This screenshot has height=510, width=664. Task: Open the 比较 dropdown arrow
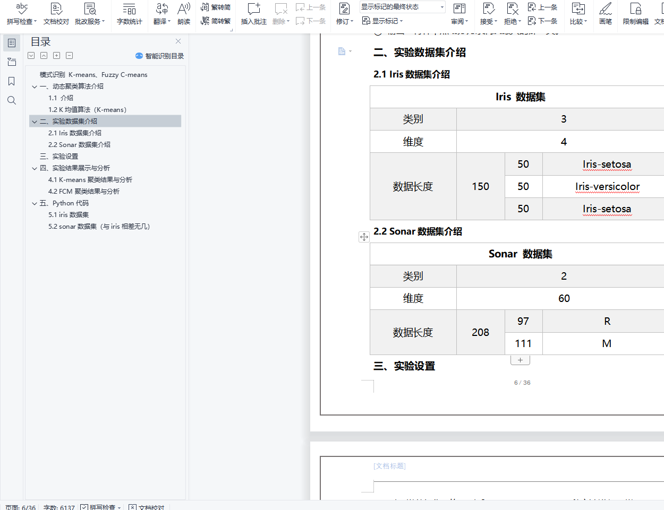tap(585, 22)
